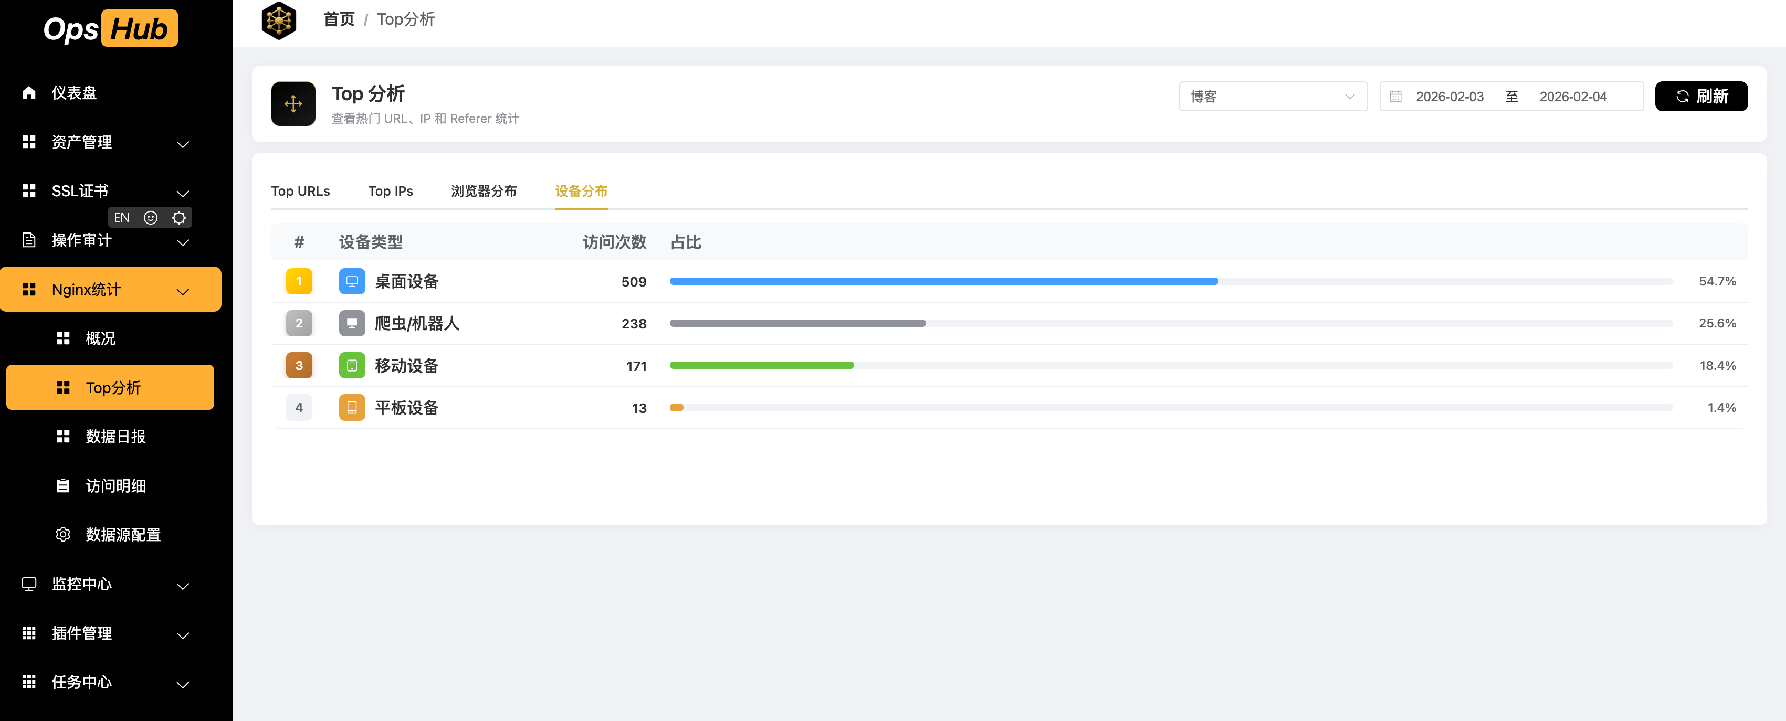
Task: Click the smiley icon in the sidebar popup
Action: pos(151,217)
